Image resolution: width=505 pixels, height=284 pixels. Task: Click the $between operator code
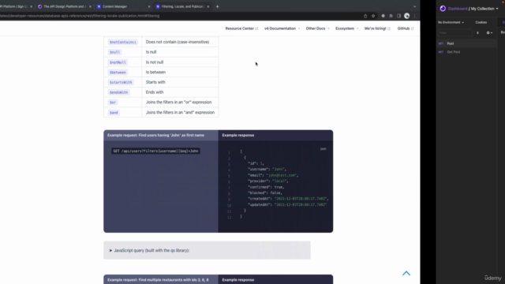click(118, 73)
